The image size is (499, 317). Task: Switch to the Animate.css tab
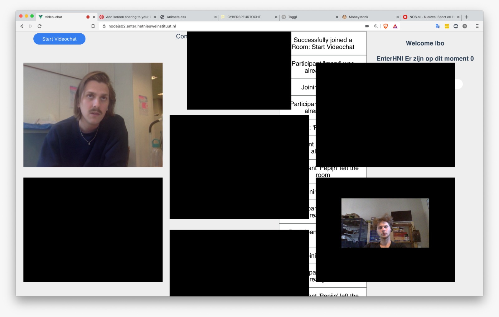coord(188,17)
